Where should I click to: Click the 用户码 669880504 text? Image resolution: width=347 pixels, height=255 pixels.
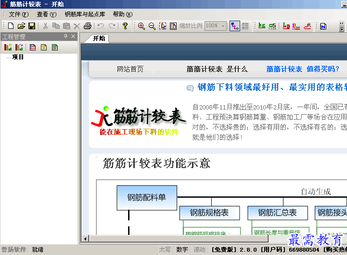pyautogui.click(x=290, y=250)
